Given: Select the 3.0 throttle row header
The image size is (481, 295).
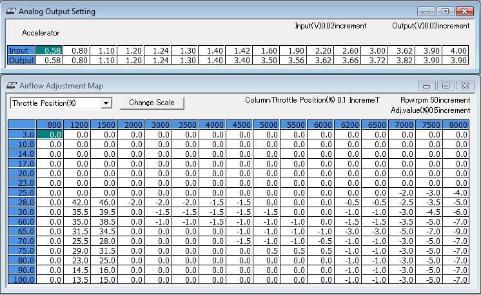Looking at the screenshot, I should tap(22, 134).
